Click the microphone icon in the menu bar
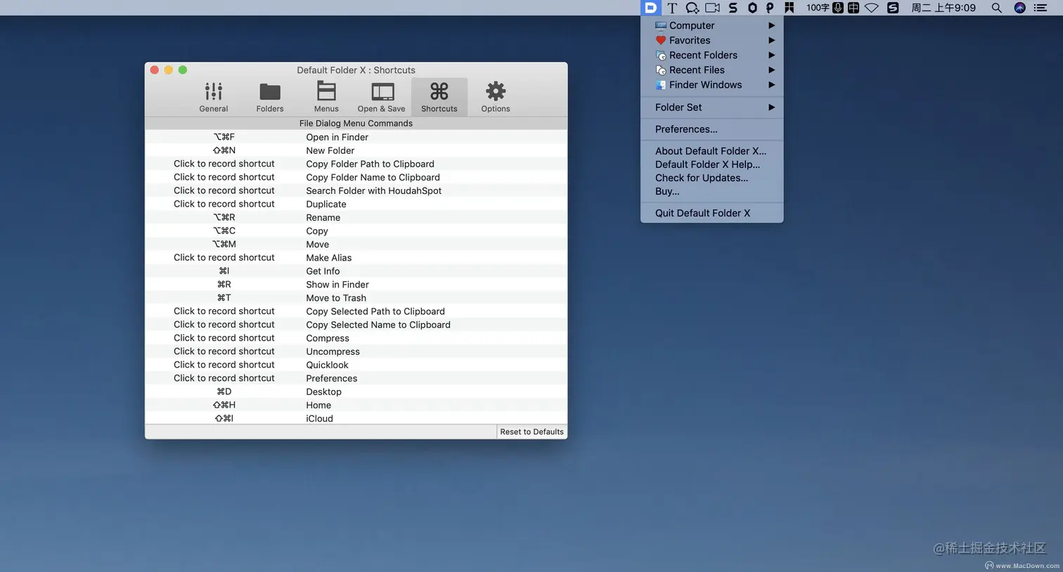This screenshot has width=1063, height=572. pos(838,8)
